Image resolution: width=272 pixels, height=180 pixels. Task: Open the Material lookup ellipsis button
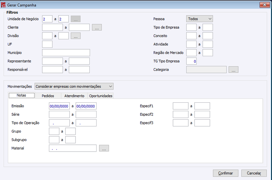click(104, 148)
